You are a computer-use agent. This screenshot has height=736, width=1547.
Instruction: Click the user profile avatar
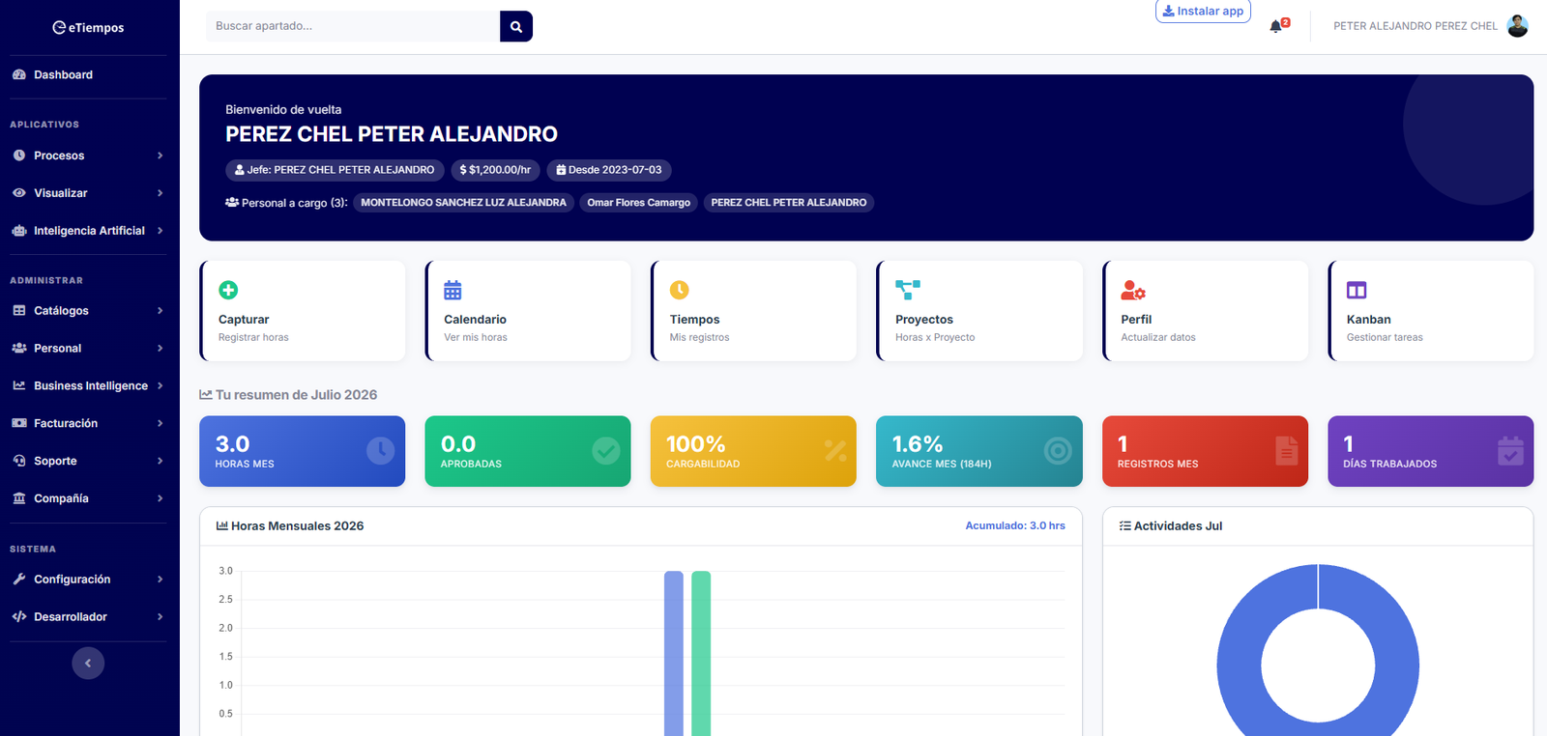click(1518, 26)
